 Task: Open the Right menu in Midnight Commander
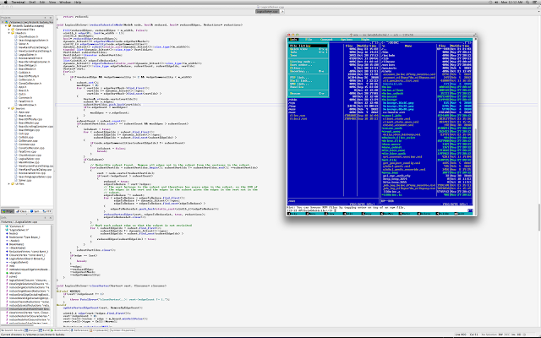pyautogui.click(x=365, y=40)
